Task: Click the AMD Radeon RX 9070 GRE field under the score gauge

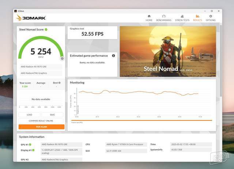Action: (41, 67)
